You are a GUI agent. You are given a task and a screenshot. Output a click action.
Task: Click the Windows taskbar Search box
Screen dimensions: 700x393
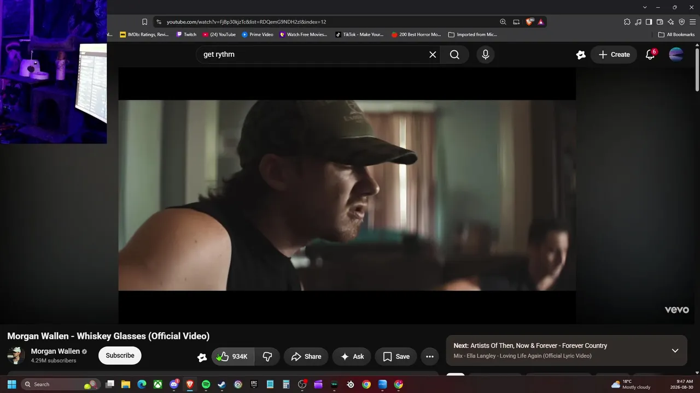[x=60, y=384]
